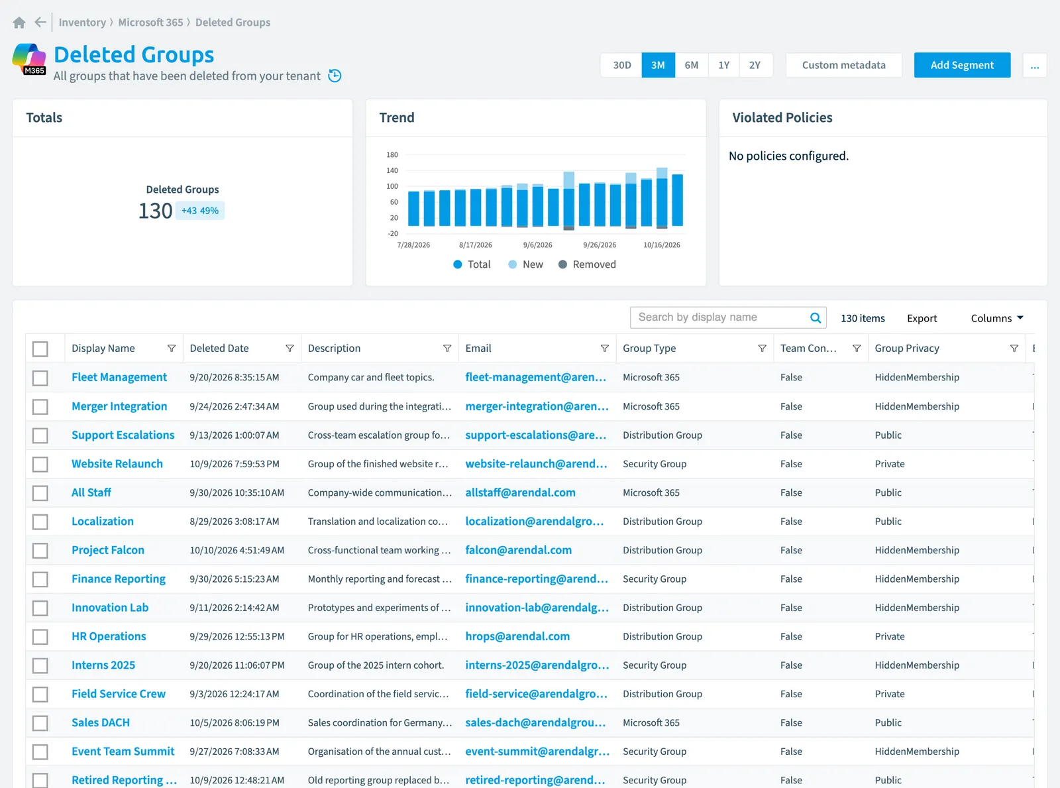Open the Event Team Summit group
1060x788 pixels.
tap(123, 752)
